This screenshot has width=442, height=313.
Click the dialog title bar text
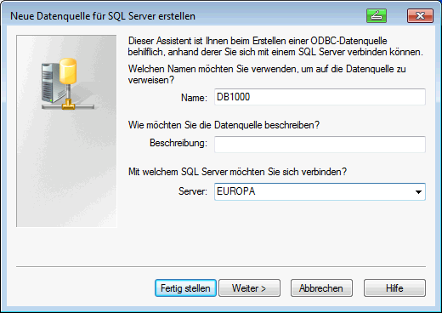pyautogui.click(x=103, y=16)
